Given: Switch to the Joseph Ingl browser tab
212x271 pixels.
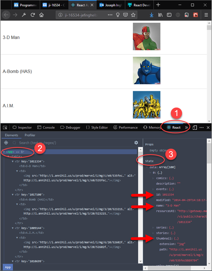Looking at the screenshot, I should [111, 5].
